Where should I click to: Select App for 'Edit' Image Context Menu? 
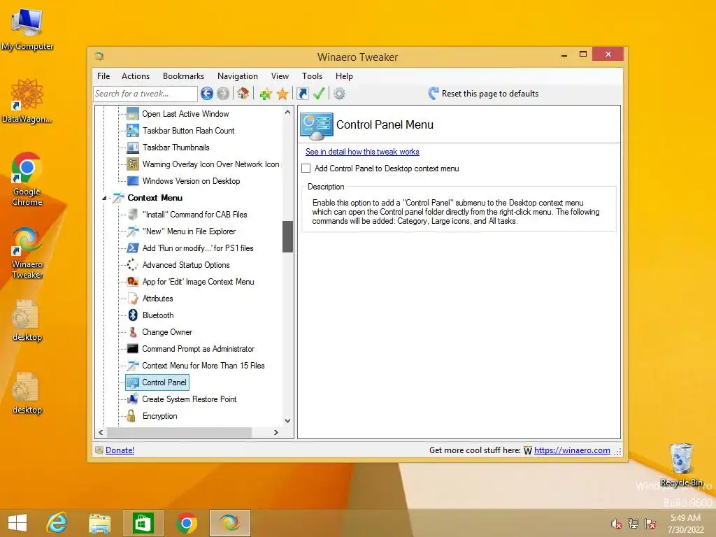[198, 282]
